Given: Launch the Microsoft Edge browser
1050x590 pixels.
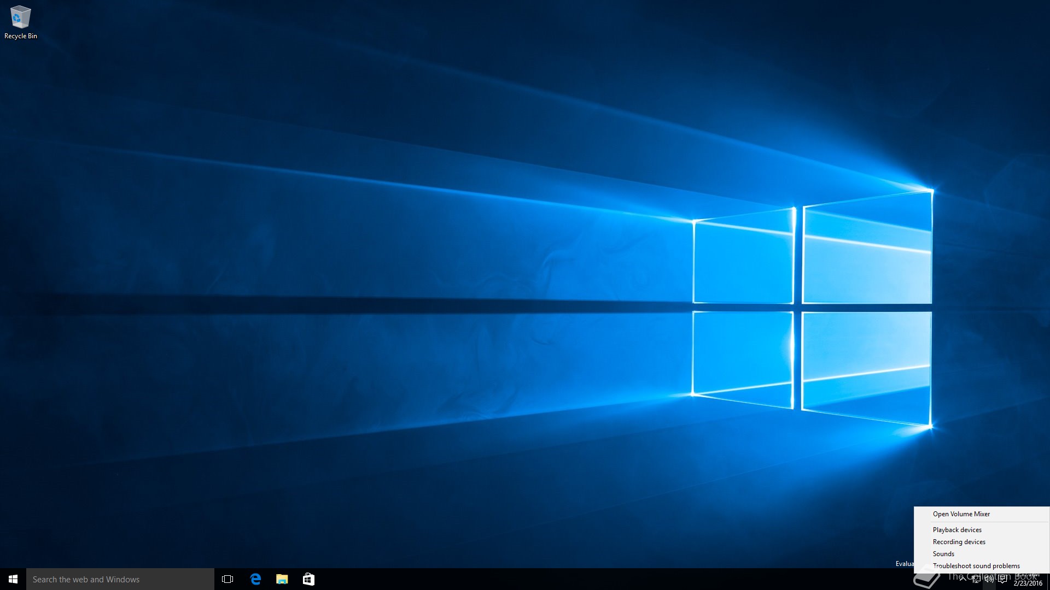Looking at the screenshot, I should (x=255, y=579).
